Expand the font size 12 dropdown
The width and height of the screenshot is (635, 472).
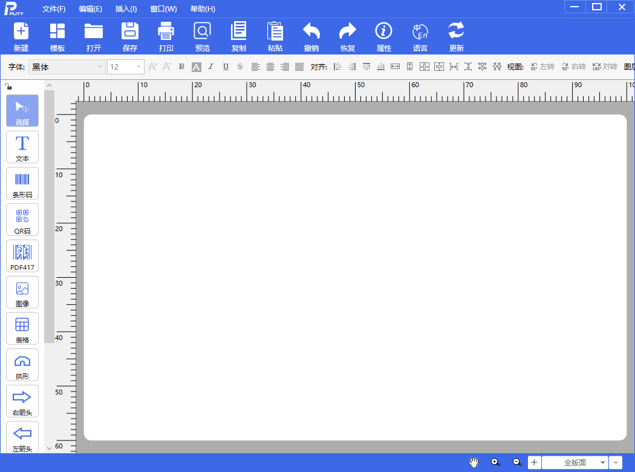(138, 67)
